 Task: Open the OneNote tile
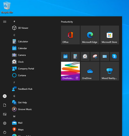70,71
